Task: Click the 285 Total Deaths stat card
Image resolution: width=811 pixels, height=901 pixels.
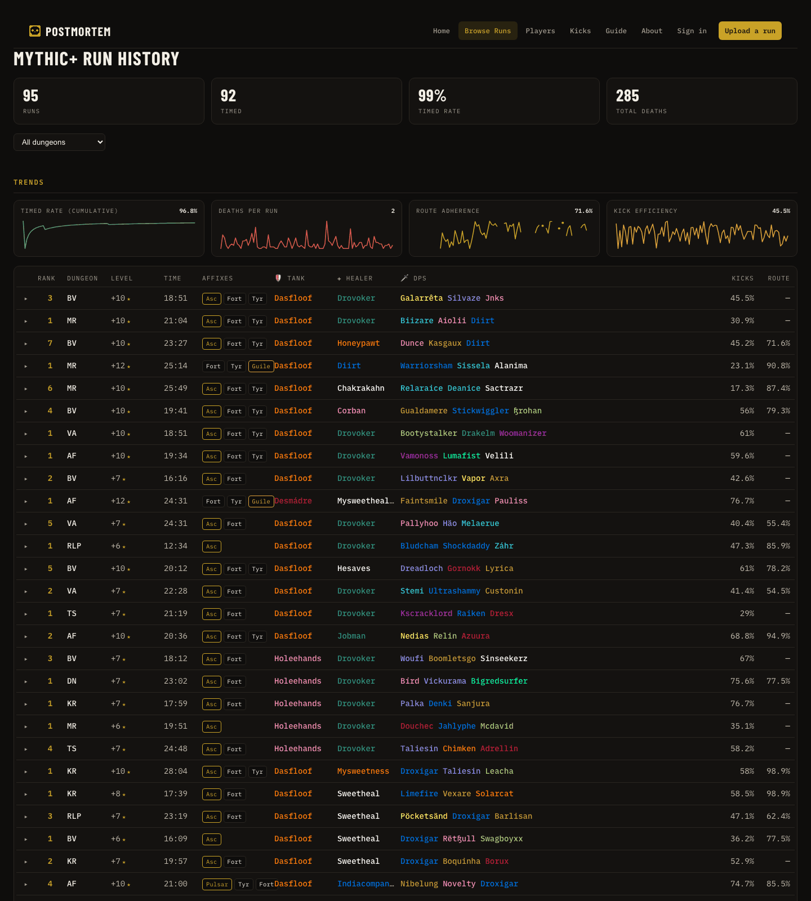Action: pyautogui.click(x=702, y=101)
